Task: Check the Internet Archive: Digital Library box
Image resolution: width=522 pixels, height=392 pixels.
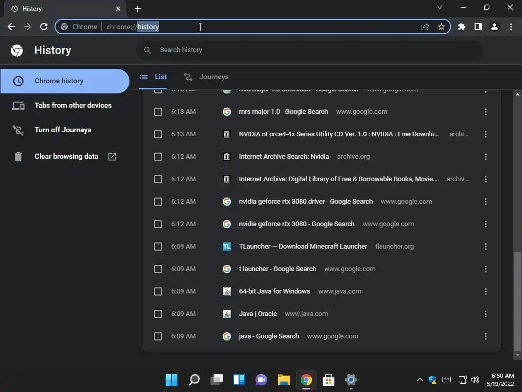Action: tap(158, 179)
